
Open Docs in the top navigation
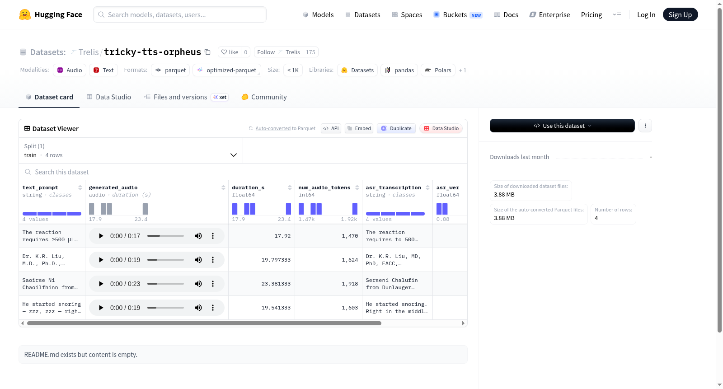[506, 15]
